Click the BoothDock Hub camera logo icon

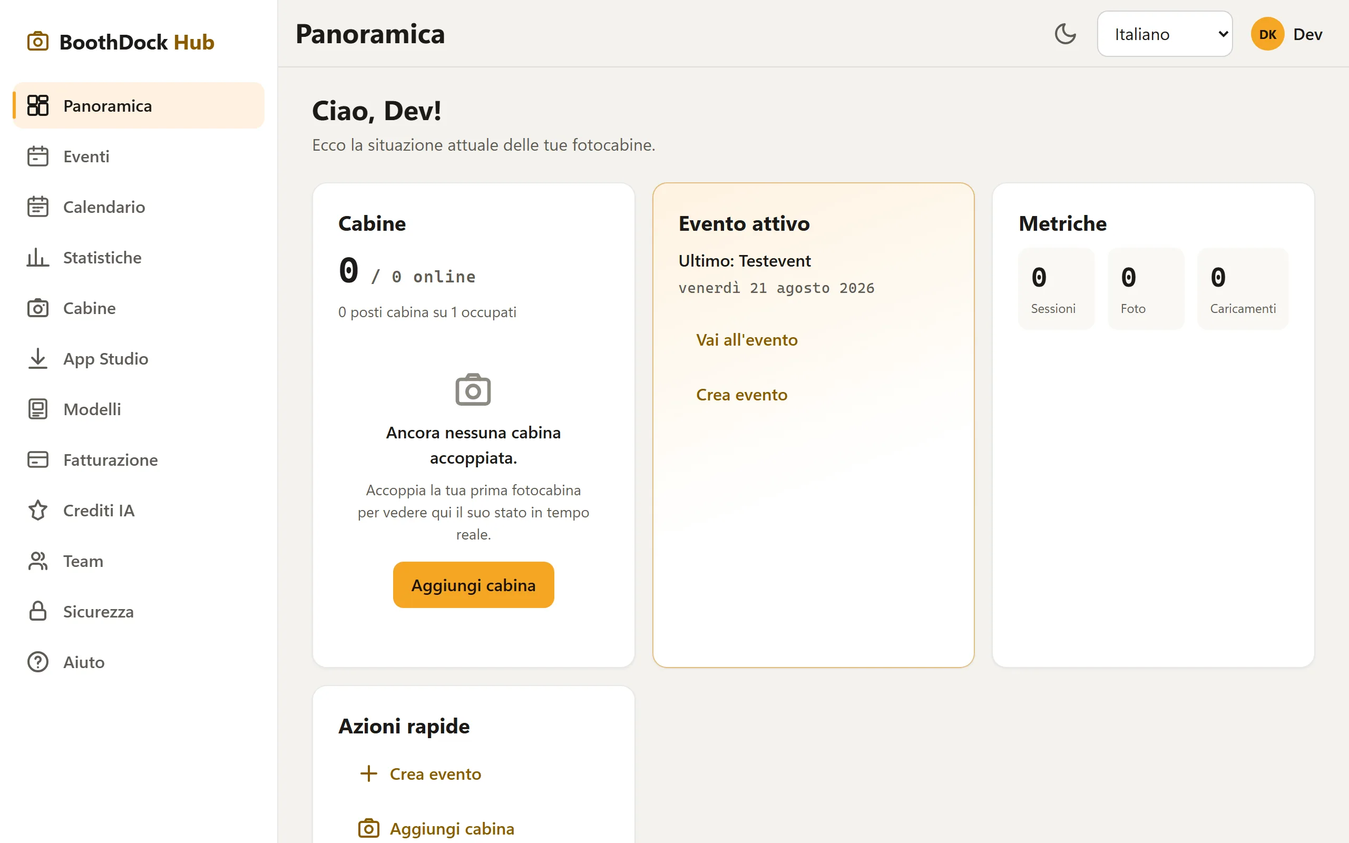[38, 42]
